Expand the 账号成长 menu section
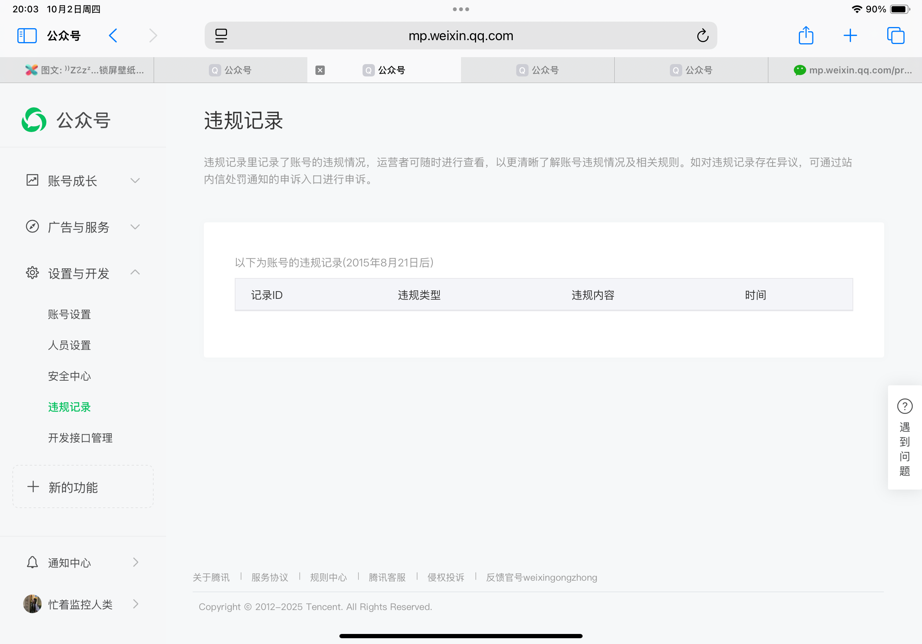The width and height of the screenshot is (922, 644). [x=136, y=181]
